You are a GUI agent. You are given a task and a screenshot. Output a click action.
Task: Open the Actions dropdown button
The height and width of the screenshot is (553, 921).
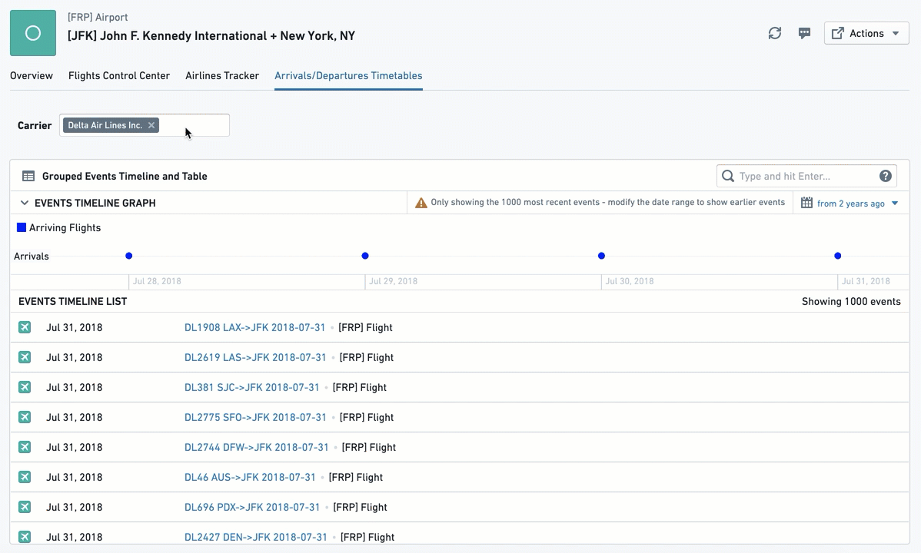pos(866,34)
